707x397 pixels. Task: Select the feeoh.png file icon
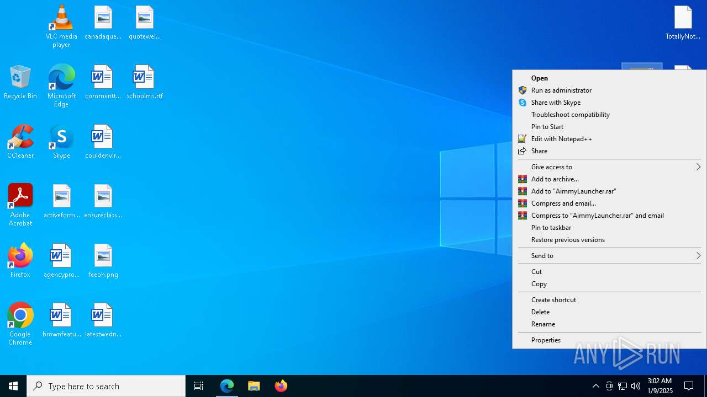click(103, 261)
